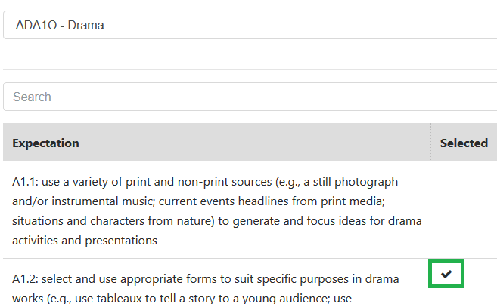
Task: Click the line starting "works (e.g., use tableaux"
Action: pos(182,299)
